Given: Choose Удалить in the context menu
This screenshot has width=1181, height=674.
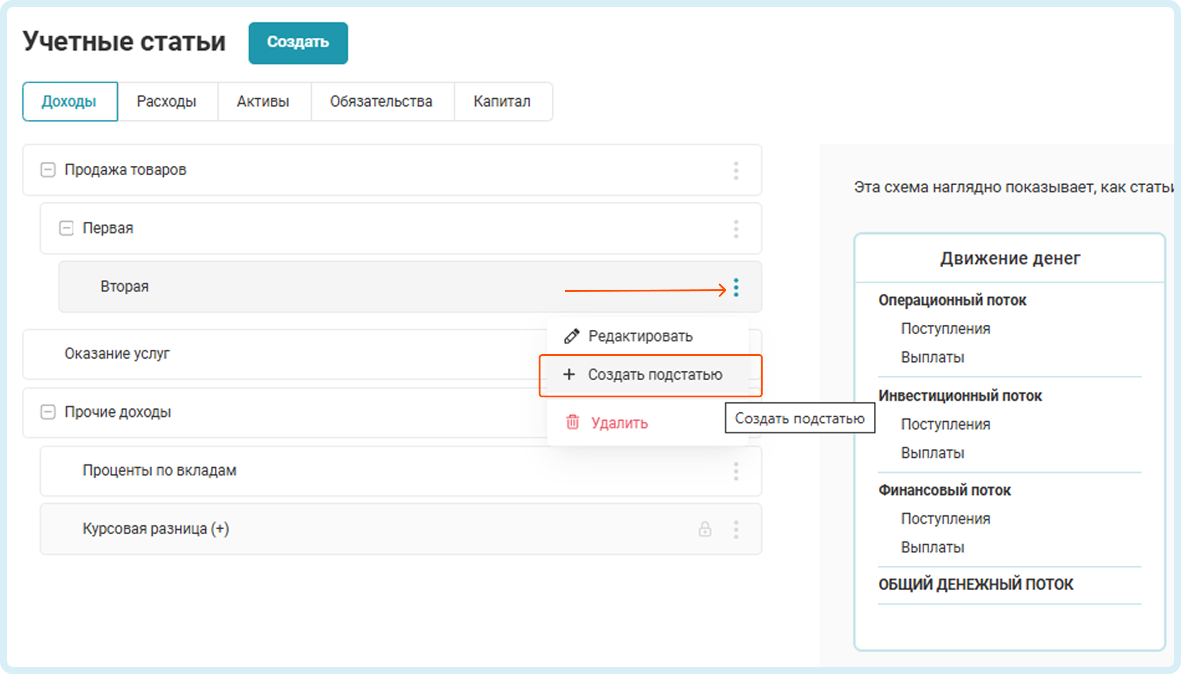Looking at the screenshot, I should pyautogui.click(x=619, y=423).
